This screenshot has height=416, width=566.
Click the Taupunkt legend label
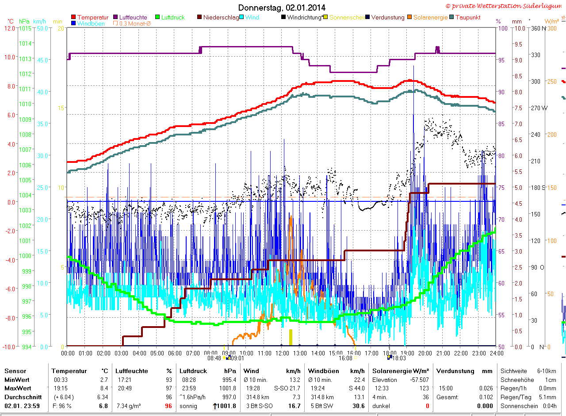pyautogui.click(x=468, y=18)
